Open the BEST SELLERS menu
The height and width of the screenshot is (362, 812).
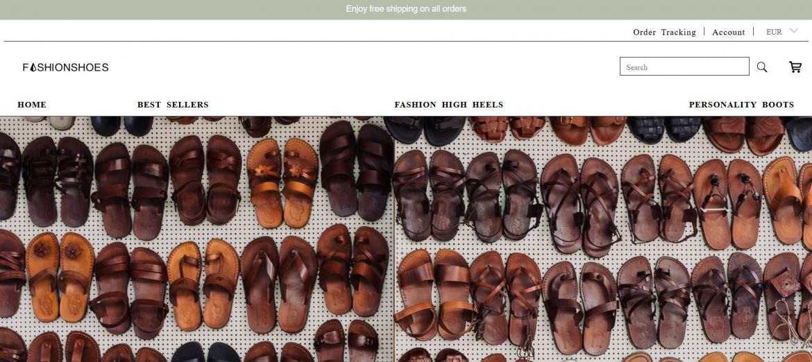coord(173,105)
